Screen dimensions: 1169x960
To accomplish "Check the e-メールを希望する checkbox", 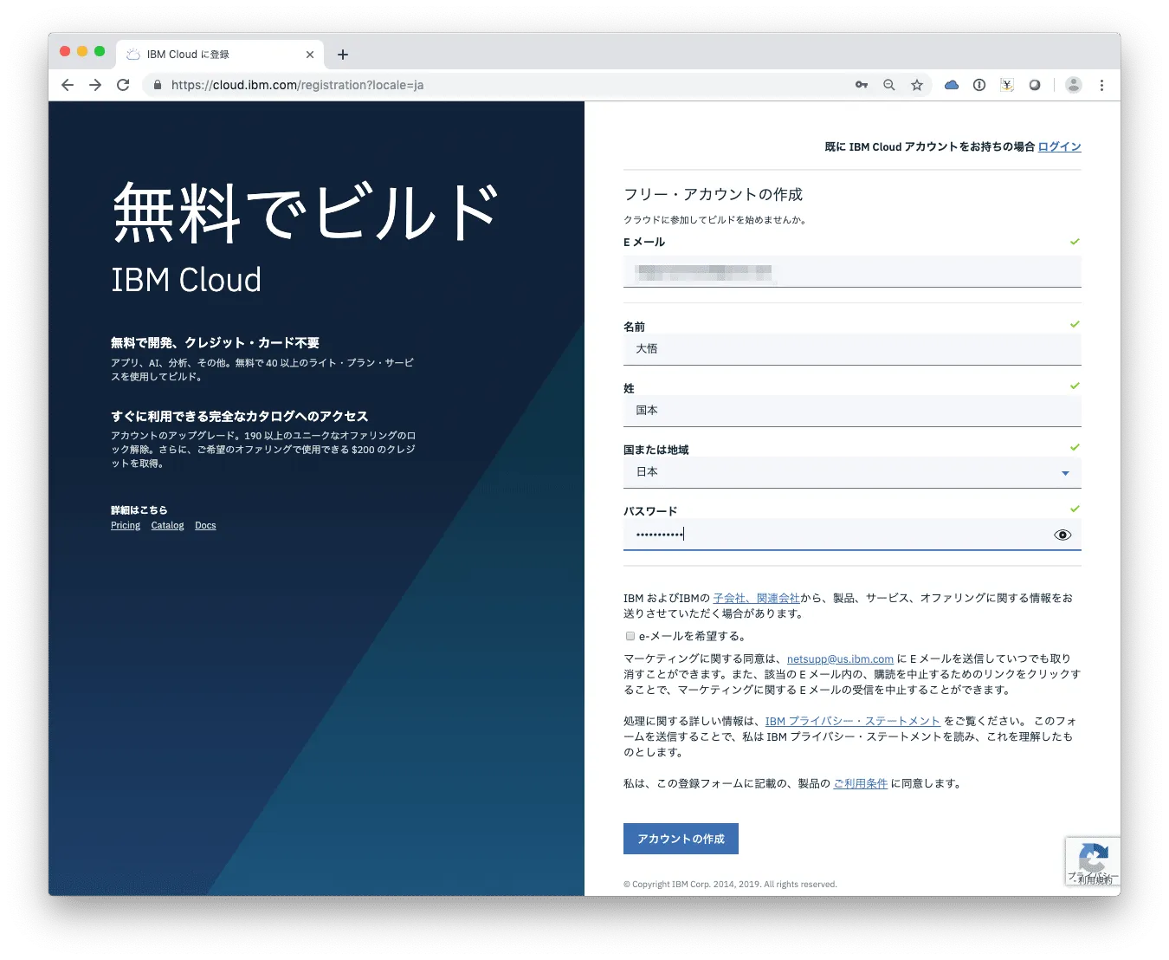I will [x=630, y=636].
